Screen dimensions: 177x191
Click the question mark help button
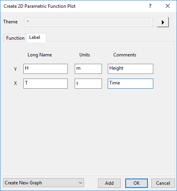pyautogui.click(x=150, y=6)
